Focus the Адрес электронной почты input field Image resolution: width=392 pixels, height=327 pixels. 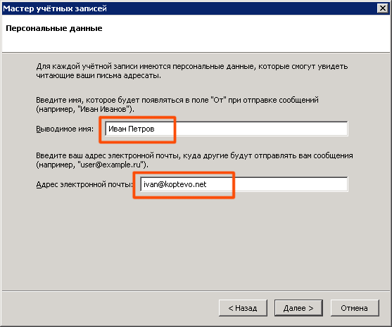(x=244, y=184)
